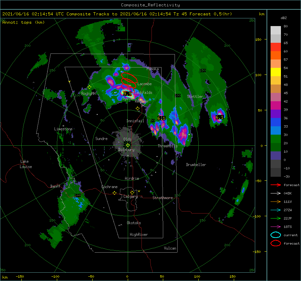Click the Cochrane town label
This screenshot has width=301, height=281.
tap(109, 187)
